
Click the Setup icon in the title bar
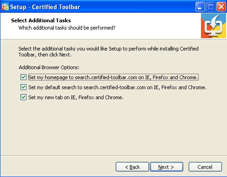(x=5, y=7)
